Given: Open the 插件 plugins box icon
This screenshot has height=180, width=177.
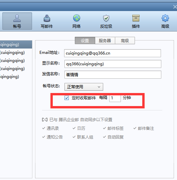Looking at the screenshot, I should [136, 18].
